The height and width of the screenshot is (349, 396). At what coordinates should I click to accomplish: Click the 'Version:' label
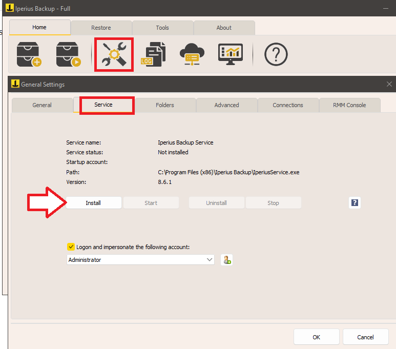(x=76, y=182)
